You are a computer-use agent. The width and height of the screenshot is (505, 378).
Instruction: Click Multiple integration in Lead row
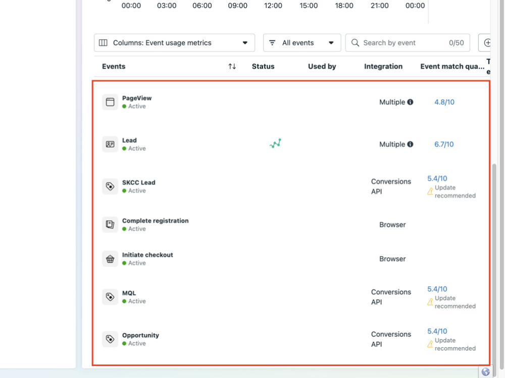392,144
